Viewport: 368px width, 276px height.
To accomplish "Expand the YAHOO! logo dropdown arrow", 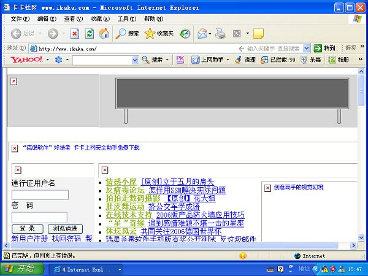I will [x=48, y=59].
